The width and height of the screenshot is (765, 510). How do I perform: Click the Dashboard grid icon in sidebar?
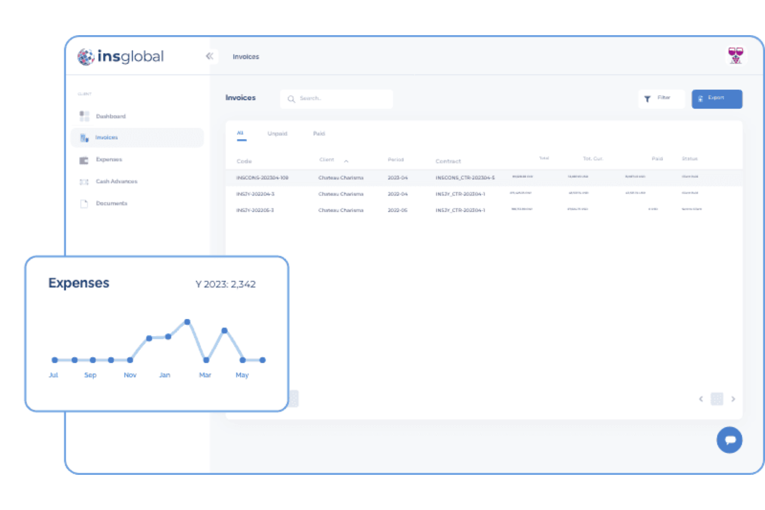coord(84,116)
